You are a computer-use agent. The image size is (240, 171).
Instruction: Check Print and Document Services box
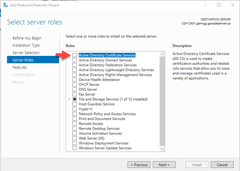coord(75,119)
